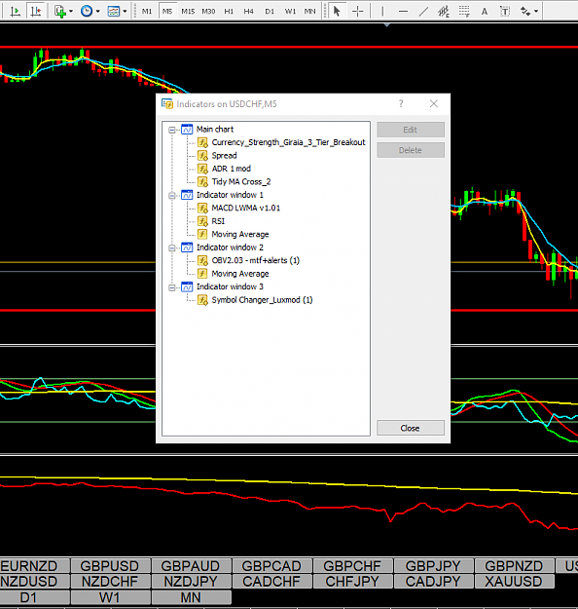Open dropdown arrow beside Templates icon

pos(125,12)
